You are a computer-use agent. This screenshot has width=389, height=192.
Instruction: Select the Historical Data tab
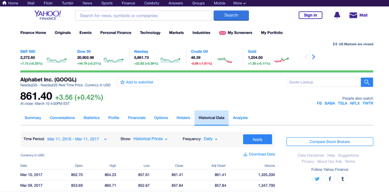[x=211, y=118]
